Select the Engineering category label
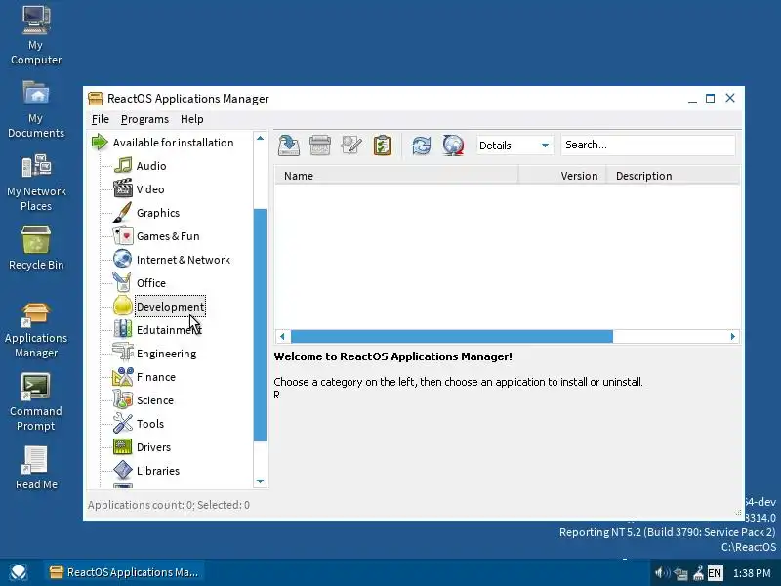Screen dimensions: 781x586 (x=166, y=354)
